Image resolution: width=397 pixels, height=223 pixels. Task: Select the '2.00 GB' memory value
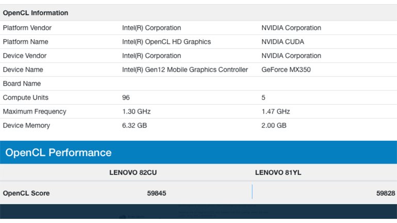[274, 125]
